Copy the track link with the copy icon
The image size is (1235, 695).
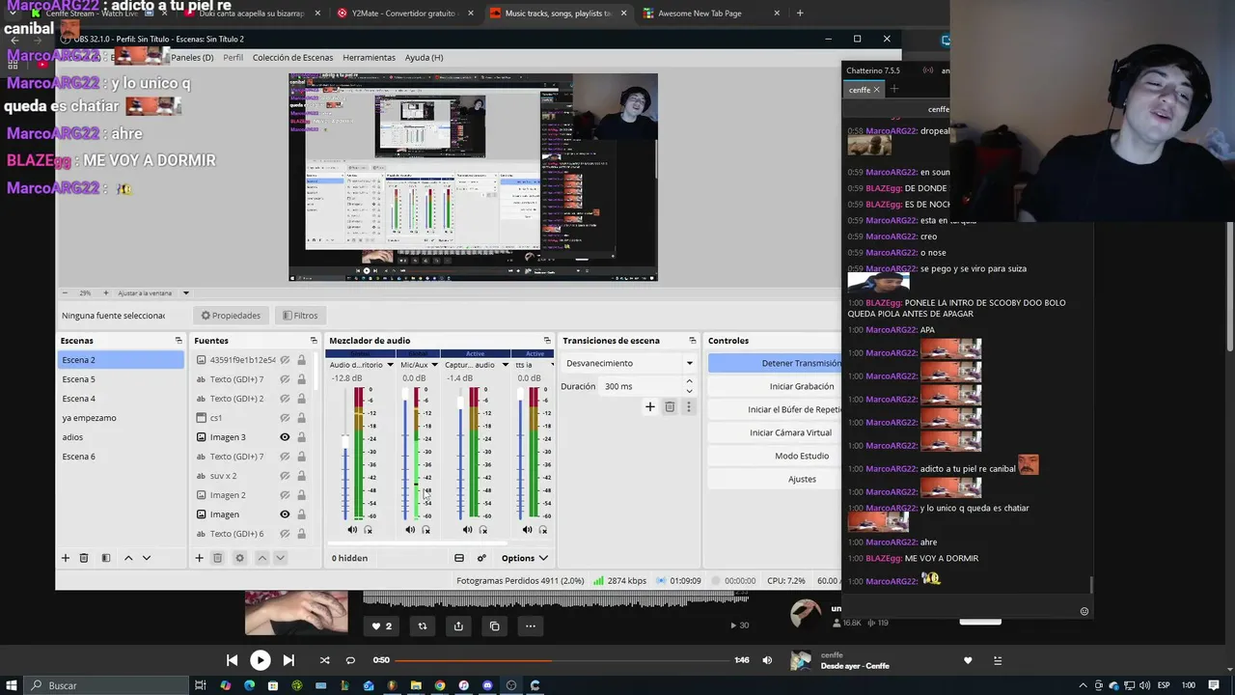point(494,625)
